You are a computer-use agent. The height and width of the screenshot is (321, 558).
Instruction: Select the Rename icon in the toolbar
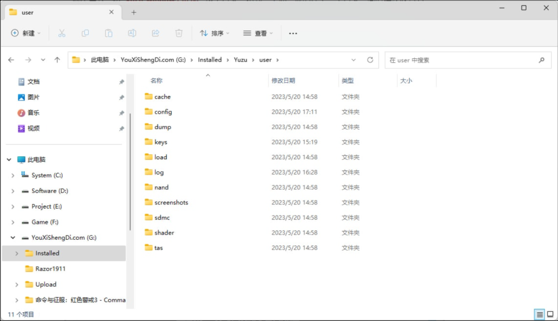tap(132, 33)
